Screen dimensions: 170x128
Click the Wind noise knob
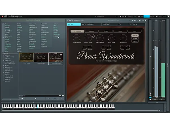click(x=111, y=38)
